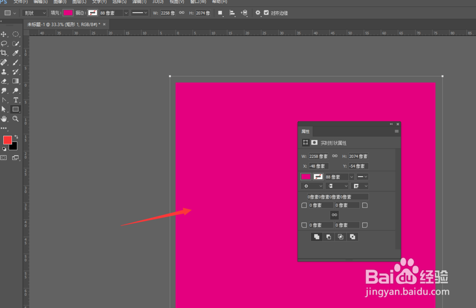Image resolution: width=476 pixels, height=308 pixels.
Task: Select the Gradient tool
Action: [16, 81]
